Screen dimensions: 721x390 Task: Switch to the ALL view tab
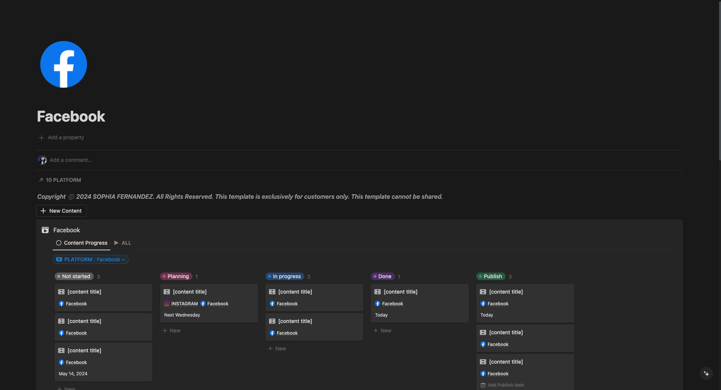123,243
